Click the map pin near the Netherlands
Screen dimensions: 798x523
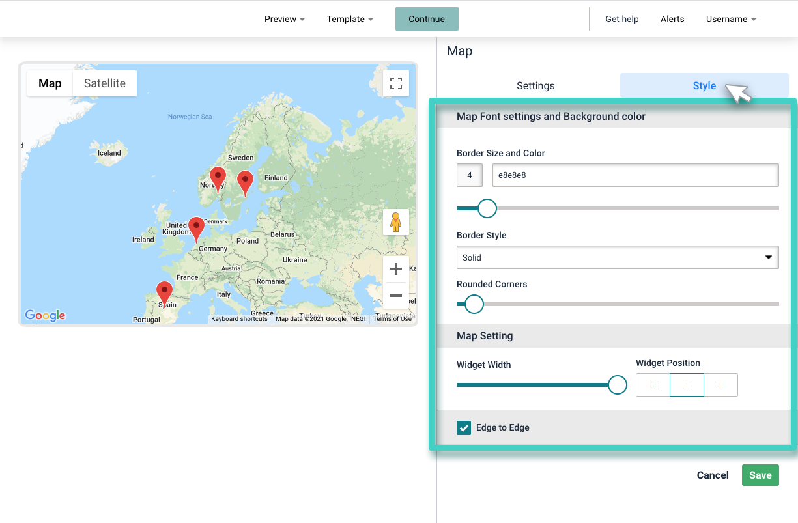pos(196,230)
